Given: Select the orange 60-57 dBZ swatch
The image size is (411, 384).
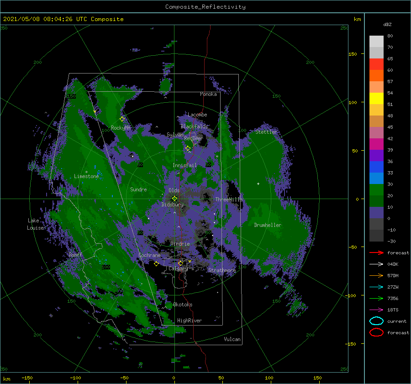Looking at the screenshot, I should (376, 75).
